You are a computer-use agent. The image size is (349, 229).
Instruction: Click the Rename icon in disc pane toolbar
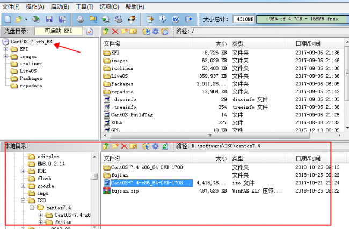[133, 32]
